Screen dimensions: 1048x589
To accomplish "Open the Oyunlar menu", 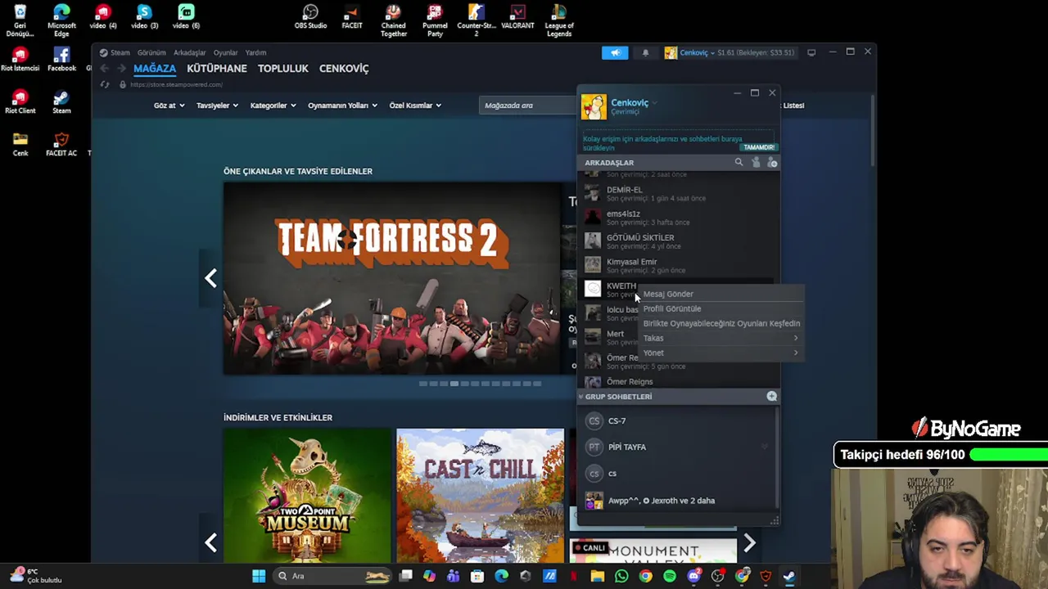I will (x=225, y=52).
